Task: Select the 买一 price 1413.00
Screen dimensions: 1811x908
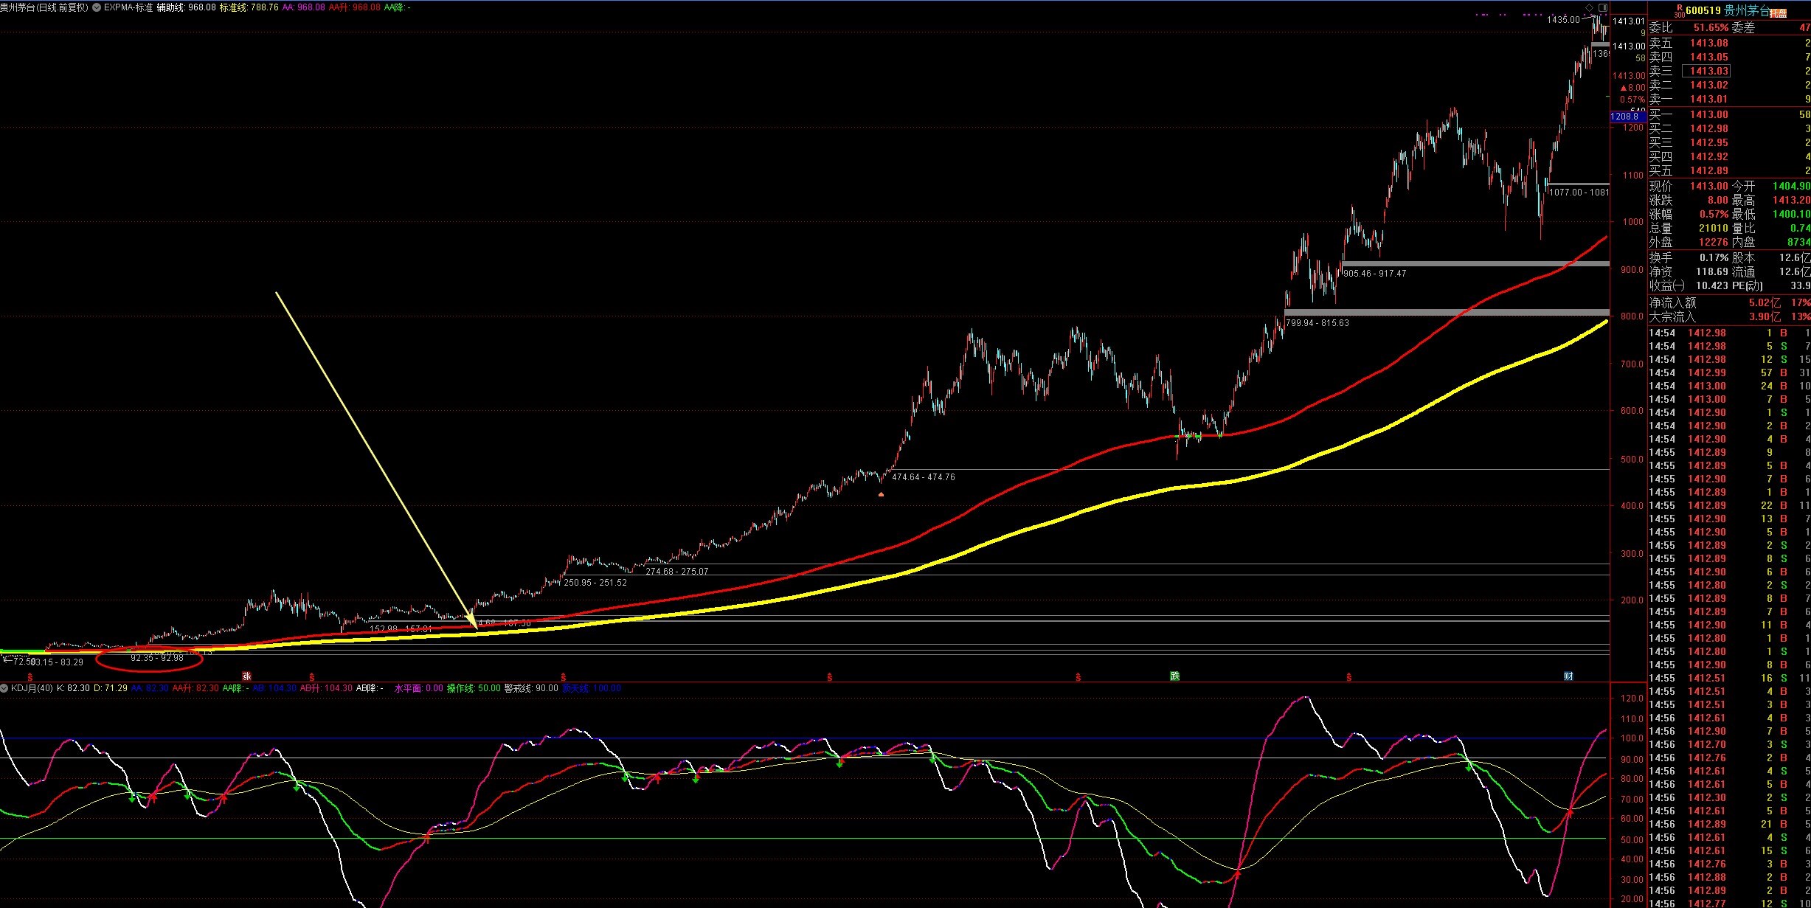Action: (x=1709, y=114)
